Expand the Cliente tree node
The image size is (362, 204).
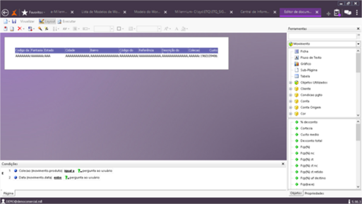click(x=290, y=89)
